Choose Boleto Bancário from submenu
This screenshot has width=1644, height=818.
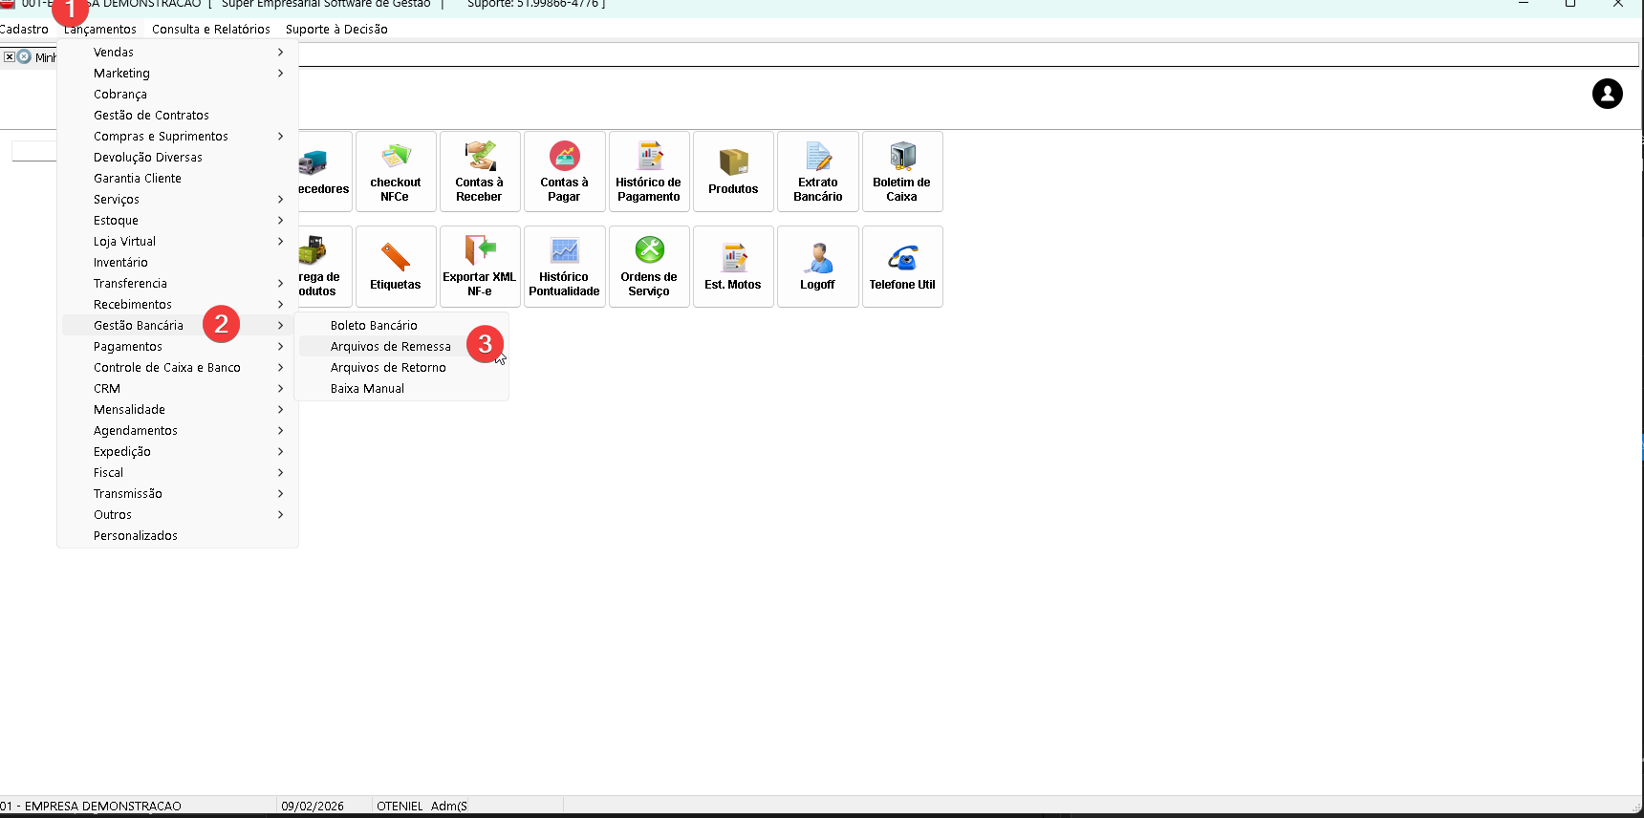pyautogui.click(x=374, y=326)
